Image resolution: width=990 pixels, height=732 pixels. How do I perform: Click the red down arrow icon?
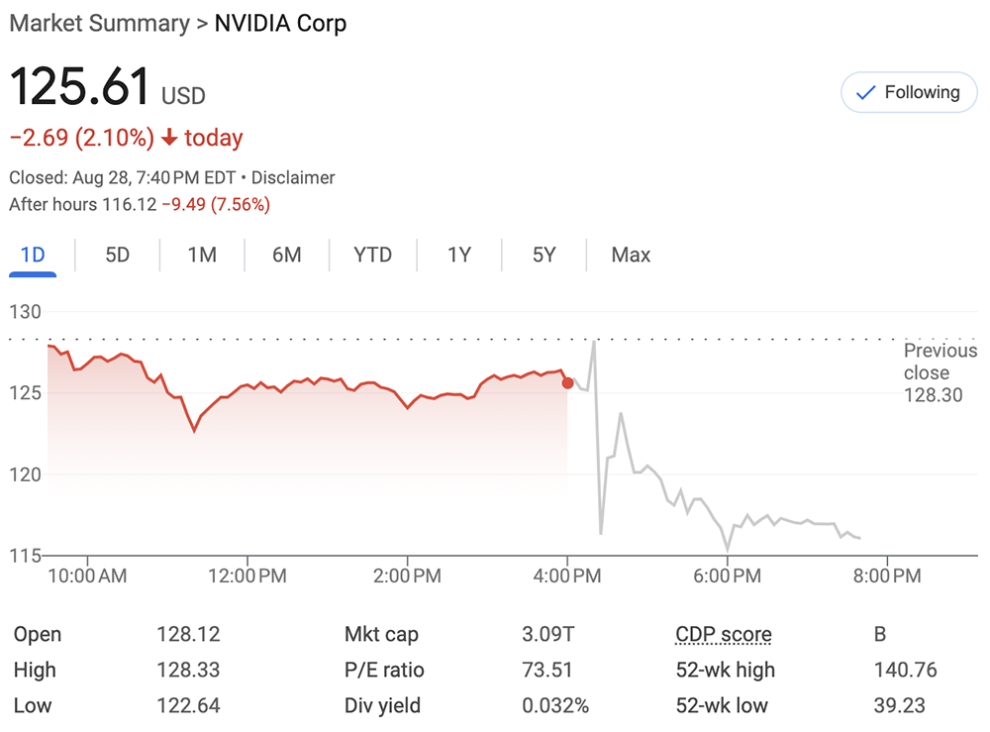point(169,139)
